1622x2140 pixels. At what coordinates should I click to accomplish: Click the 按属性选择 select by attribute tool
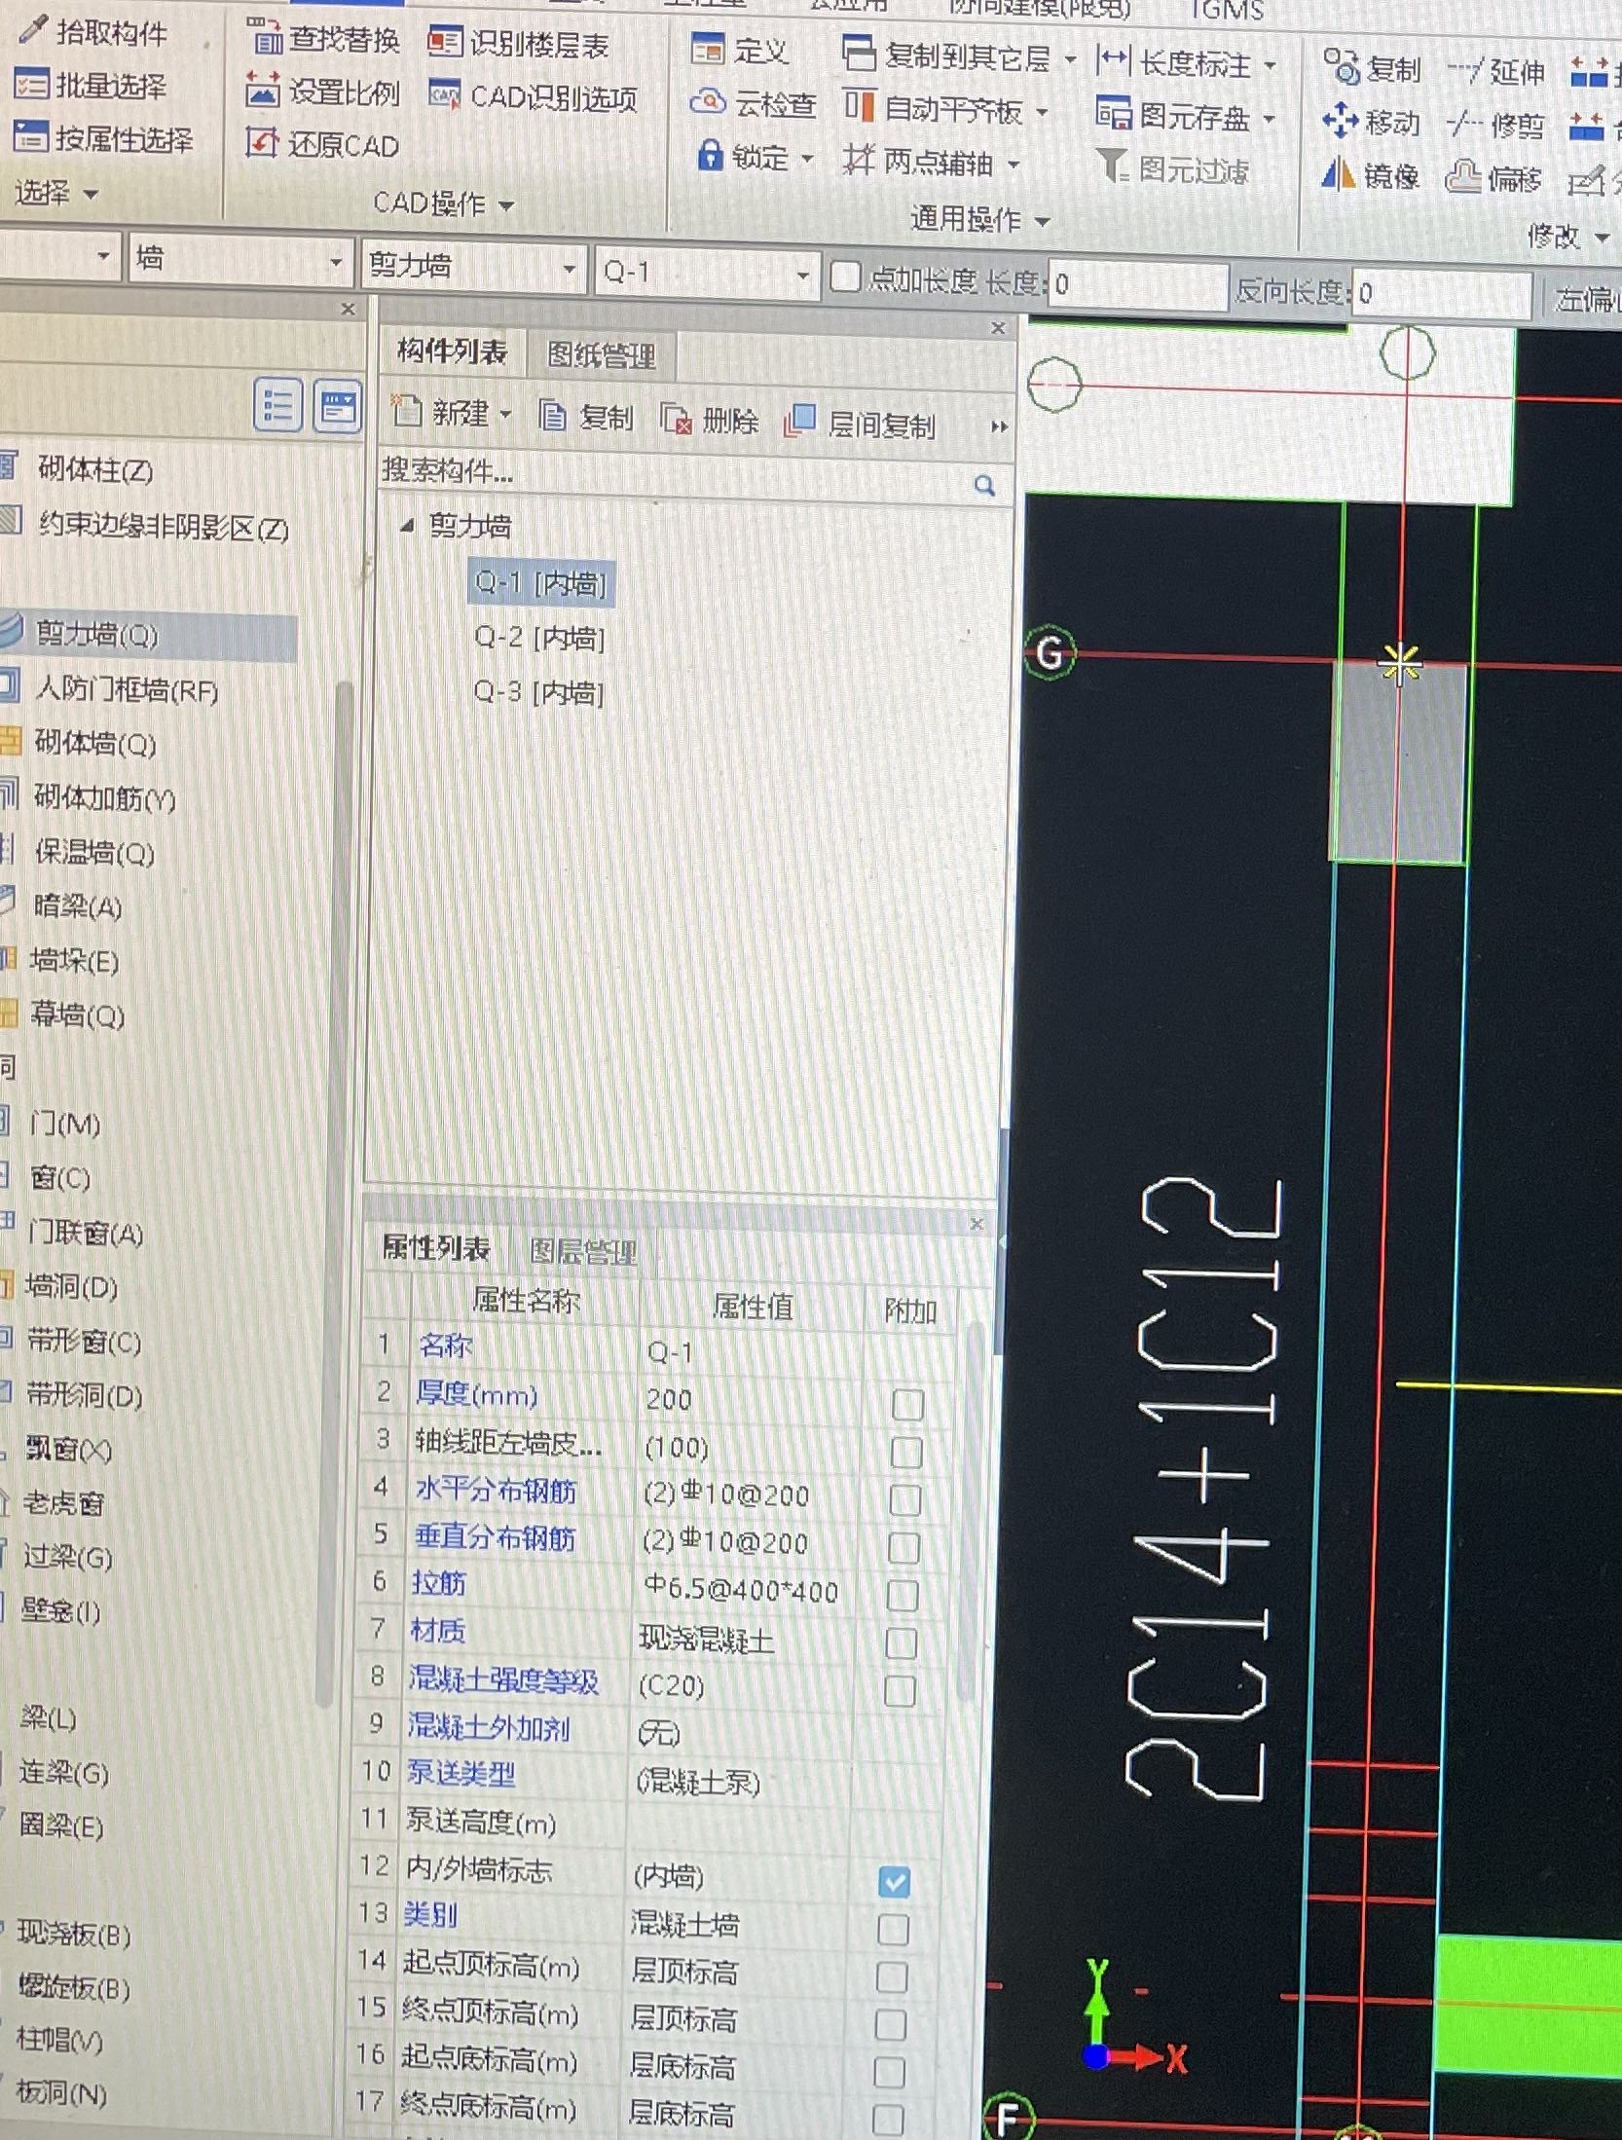click(x=103, y=138)
